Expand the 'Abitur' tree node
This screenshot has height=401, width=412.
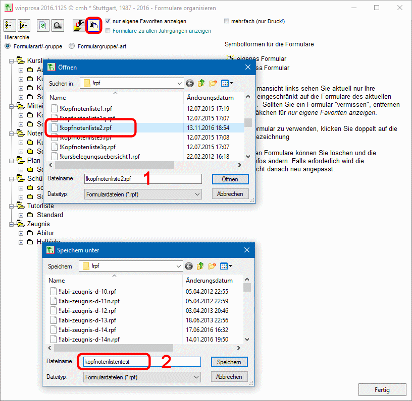(22, 233)
